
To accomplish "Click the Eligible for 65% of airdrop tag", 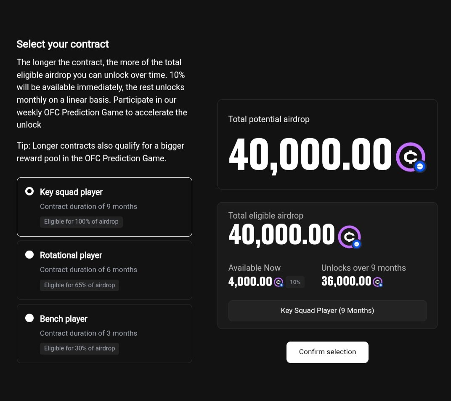I will (x=80, y=285).
